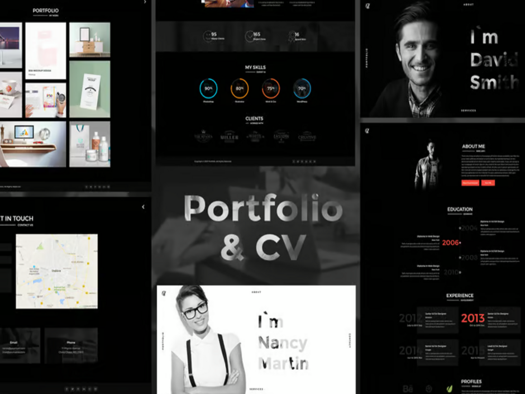Click the map in the contact section
Screen dimensions: 525x394
(56, 271)
